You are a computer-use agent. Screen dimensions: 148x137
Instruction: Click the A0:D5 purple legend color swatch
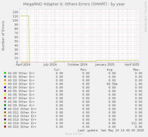(x=5, y=91)
